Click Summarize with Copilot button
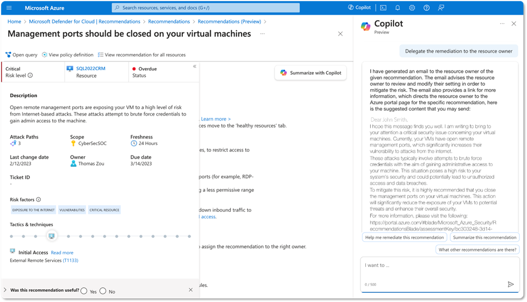This screenshot has height=302, width=527. (310, 73)
